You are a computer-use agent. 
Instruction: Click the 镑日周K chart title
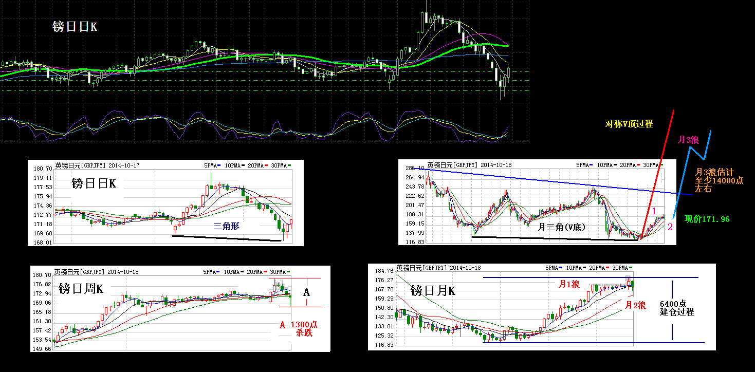pyautogui.click(x=81, y=289)
